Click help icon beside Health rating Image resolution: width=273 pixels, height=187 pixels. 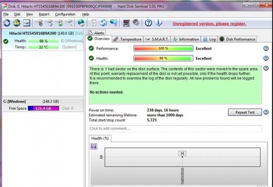click(x=266, y=58)
